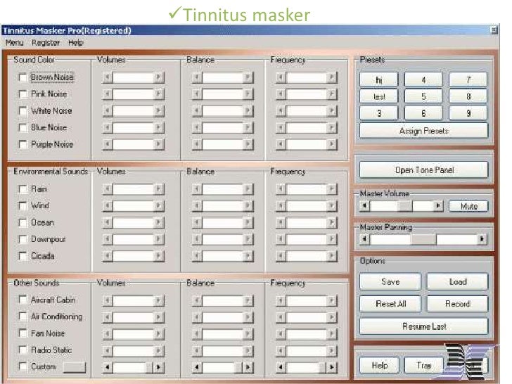
Task: Open the Help menu in menu bar
Action: tap(76, 43)
